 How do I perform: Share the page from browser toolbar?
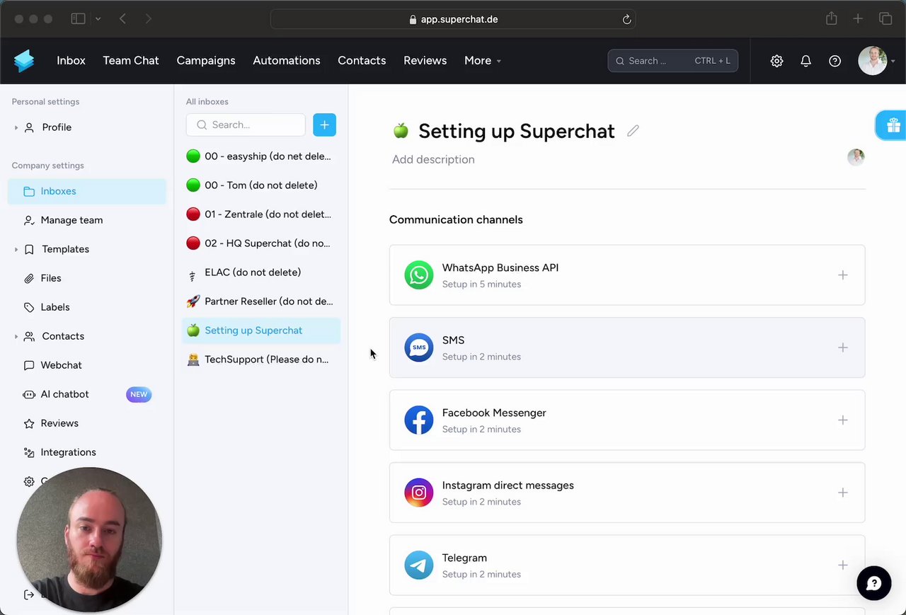pos(832,19)
